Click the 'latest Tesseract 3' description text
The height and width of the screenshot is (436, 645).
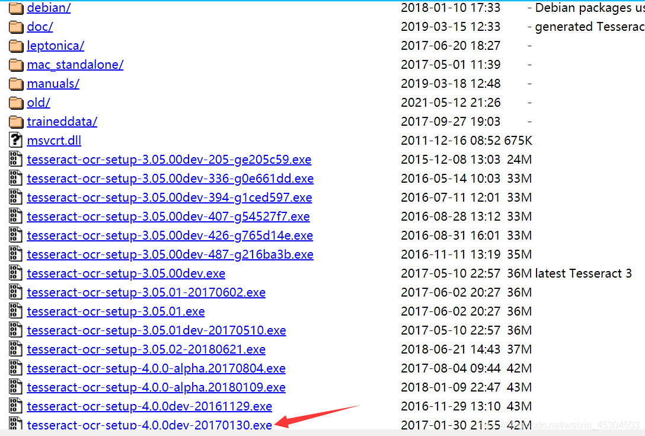[583, 273]
